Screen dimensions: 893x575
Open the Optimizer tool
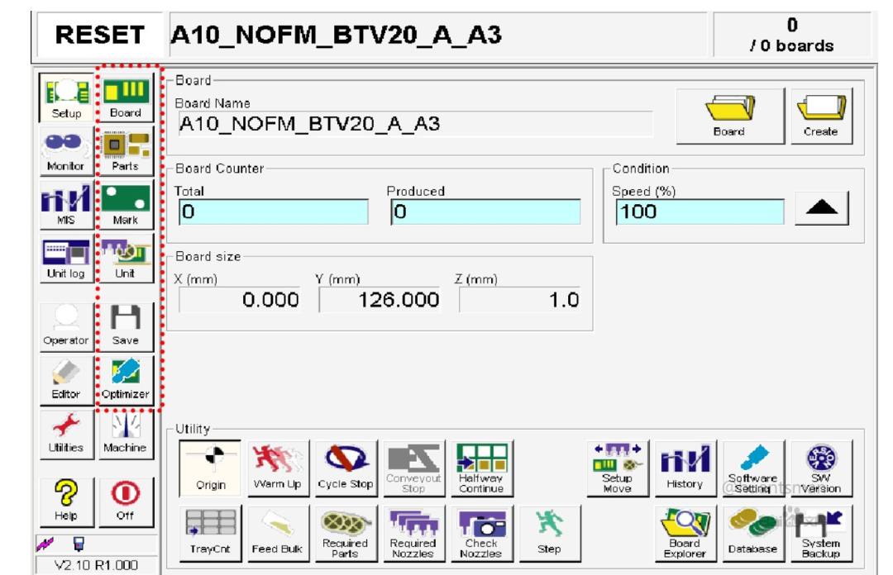(x=125, y=378)
